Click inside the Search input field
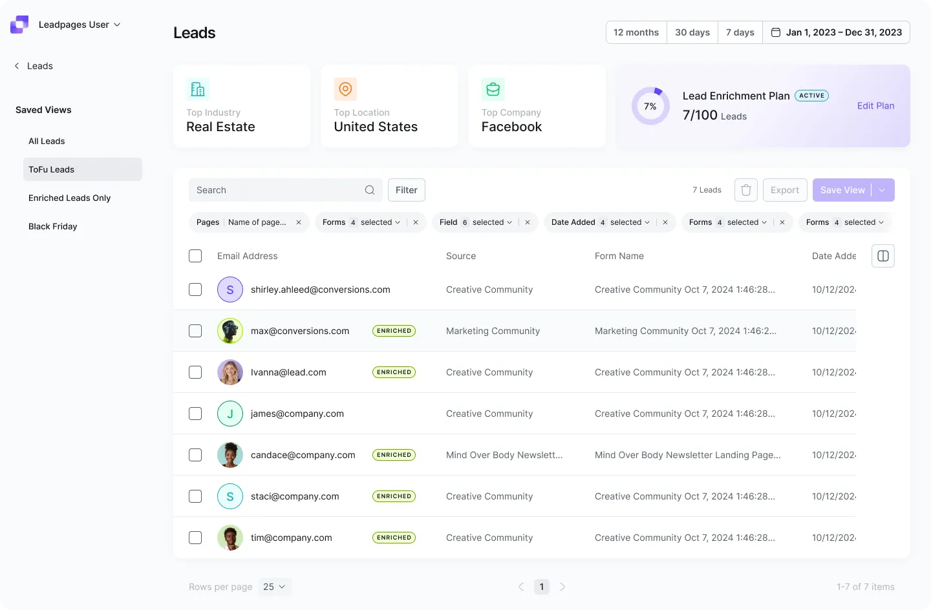931x610 pixels. click(x=272, y=190)
